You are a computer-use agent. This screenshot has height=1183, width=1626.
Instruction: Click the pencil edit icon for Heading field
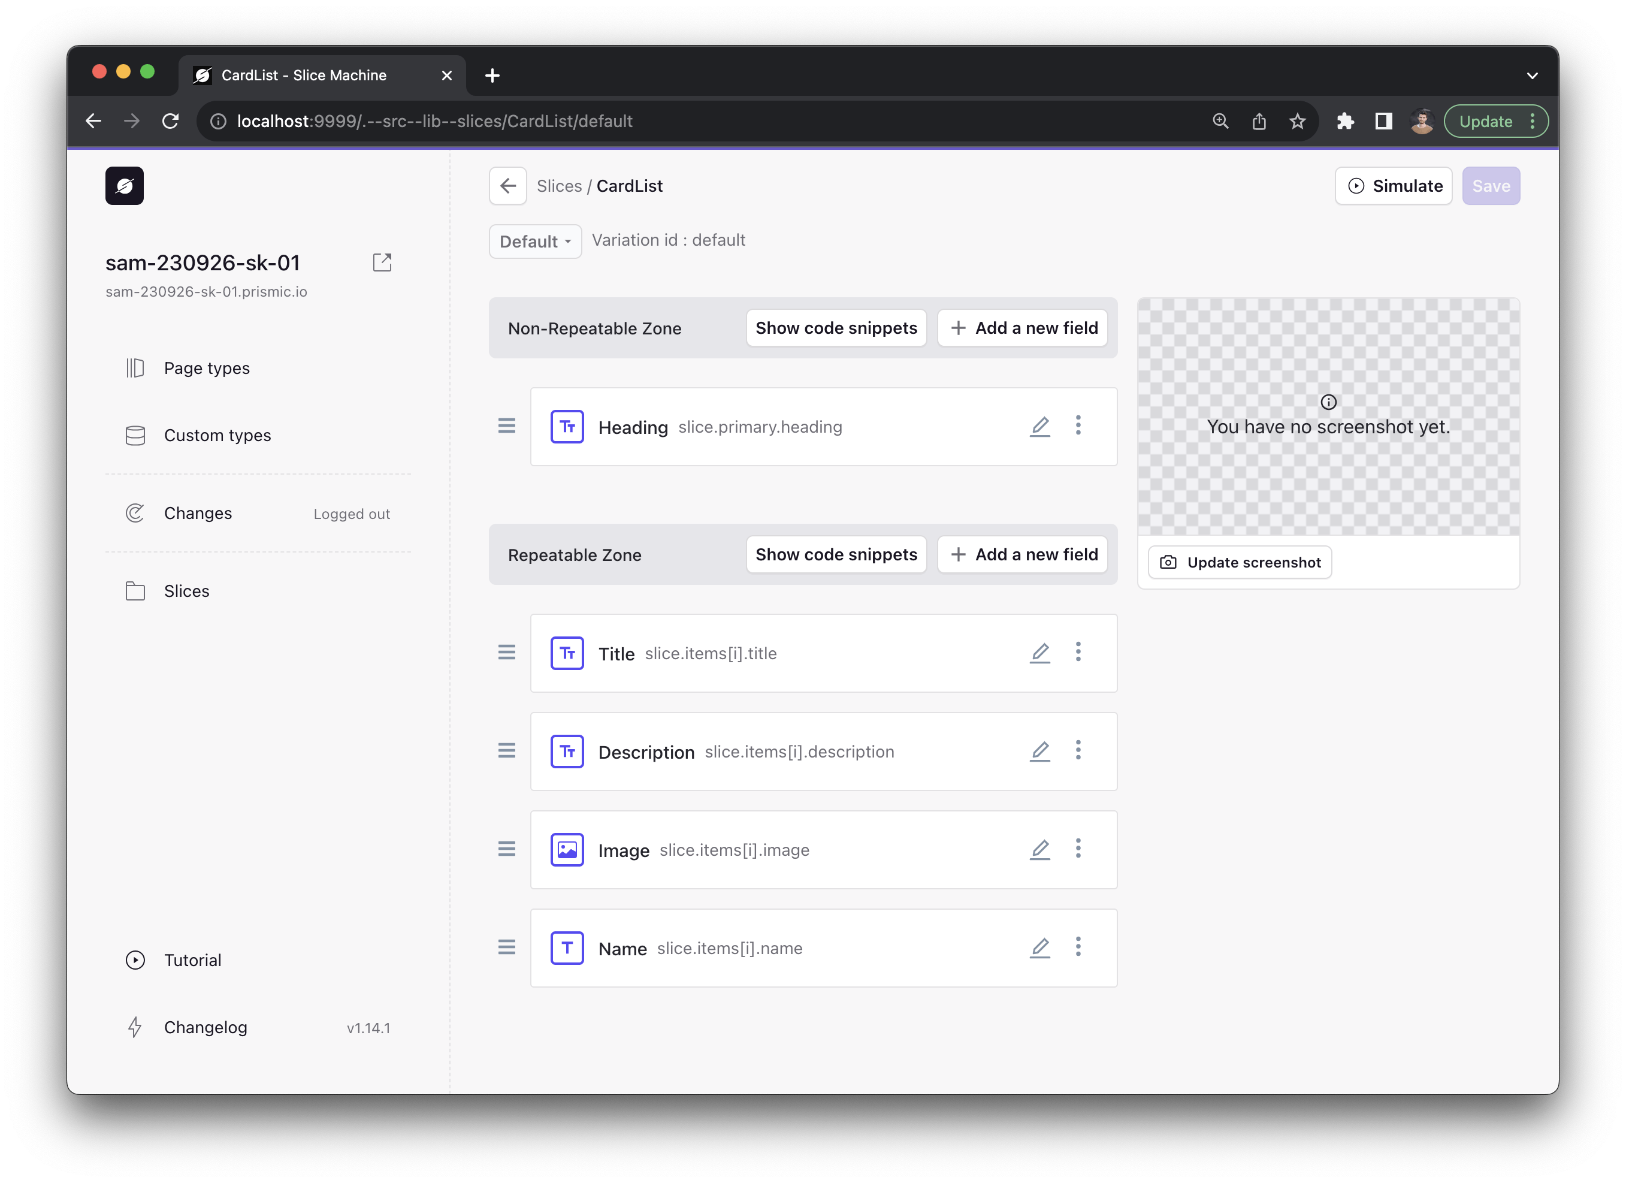[1039, 427]
